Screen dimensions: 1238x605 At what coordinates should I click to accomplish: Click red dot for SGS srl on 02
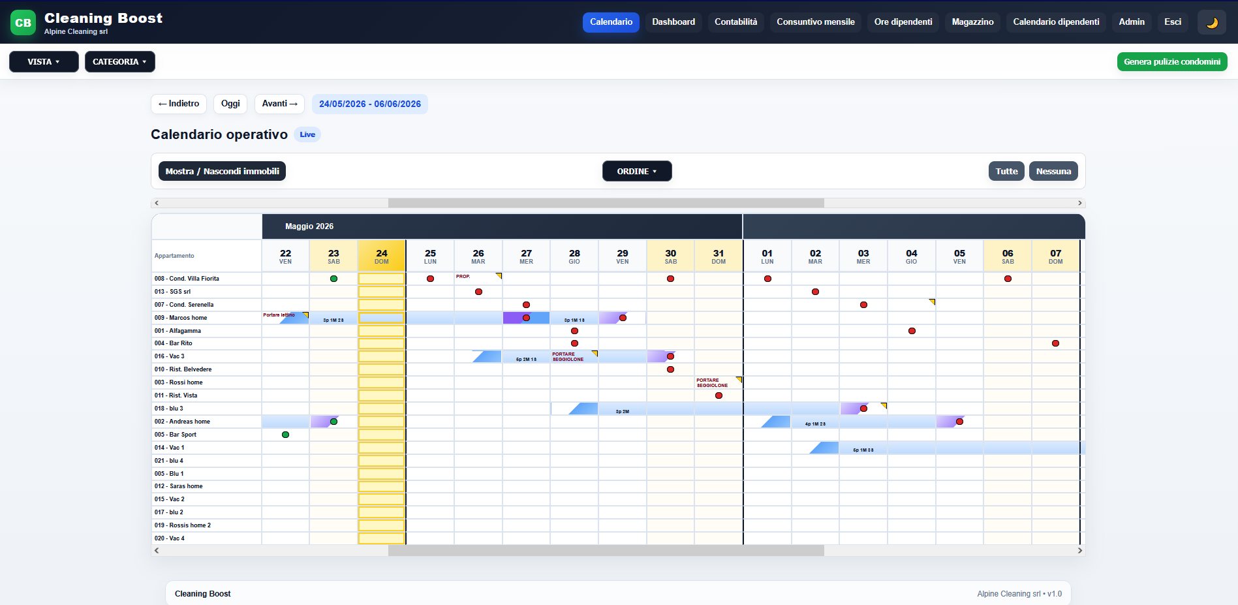pos(815,292)
